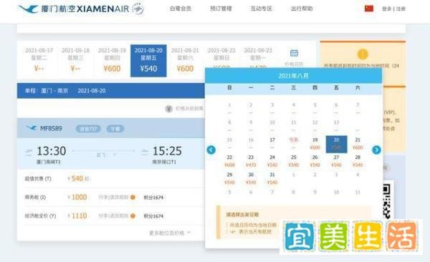This screenshot has height=262, width=430.
Task: Open baggage and change rules for 商务舱 (I)
Action: pyautogui.click(x=113, y=198)
